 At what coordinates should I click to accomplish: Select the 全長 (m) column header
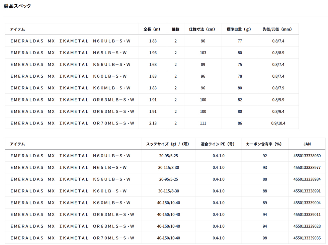pos(152,29)
